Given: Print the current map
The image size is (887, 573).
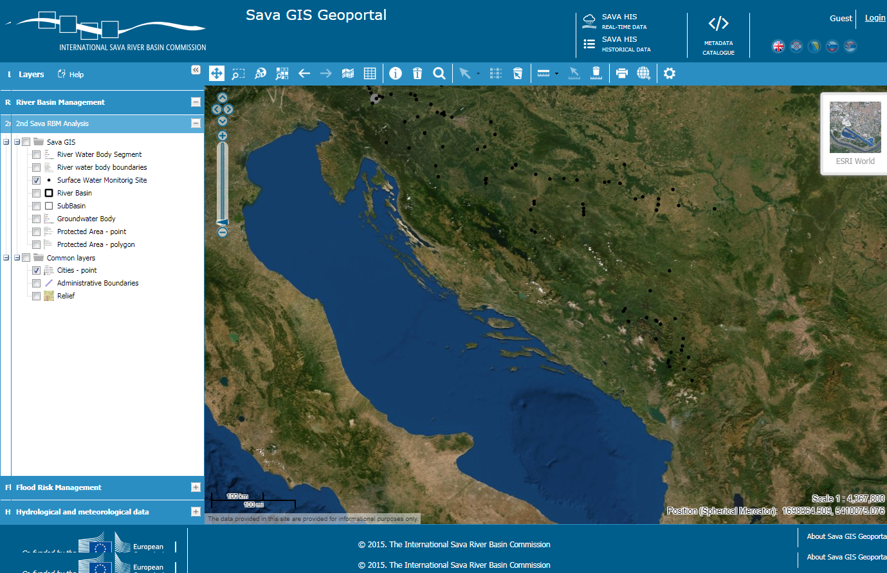Looking at the screenshot, I should coord(621,73).
